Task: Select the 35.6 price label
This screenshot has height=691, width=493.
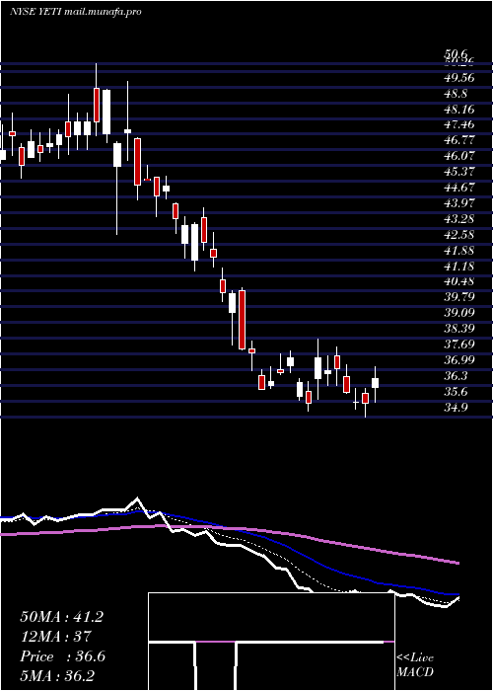Action: [x=456, y=391]
